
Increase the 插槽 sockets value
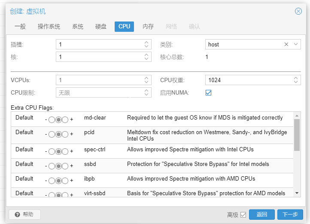click(146, 43)
